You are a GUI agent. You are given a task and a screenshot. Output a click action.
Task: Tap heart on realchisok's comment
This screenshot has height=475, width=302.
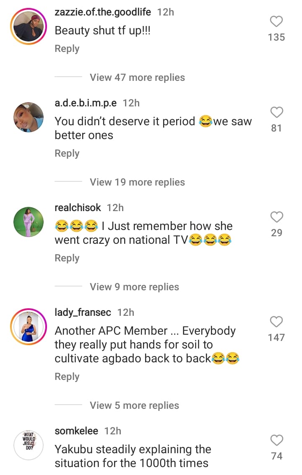[x=276, y=217]
